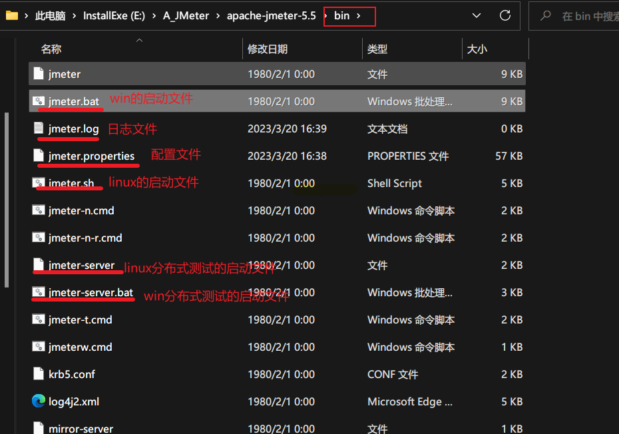This screenshot has height=434, width=619.
Task: Click the krb5.conf file icon
Action: point(39,373)
